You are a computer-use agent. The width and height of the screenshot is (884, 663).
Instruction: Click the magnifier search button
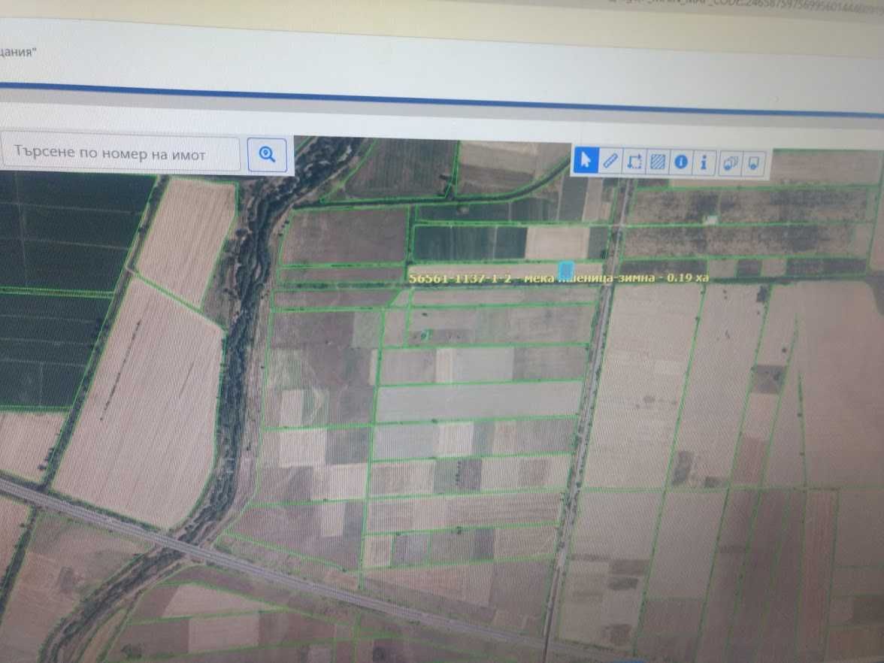268,154
